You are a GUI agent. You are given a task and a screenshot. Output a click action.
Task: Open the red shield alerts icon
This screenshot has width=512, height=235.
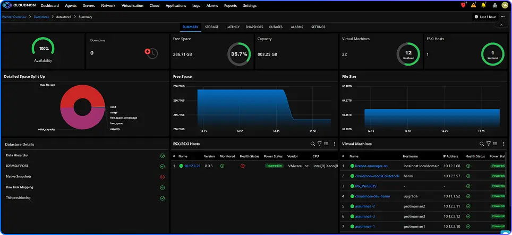(463, 5)
